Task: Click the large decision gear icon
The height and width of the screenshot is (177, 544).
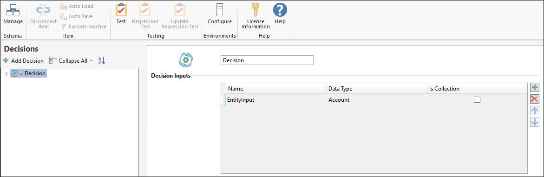Action: pyautogui.click(x=186, y=60)
